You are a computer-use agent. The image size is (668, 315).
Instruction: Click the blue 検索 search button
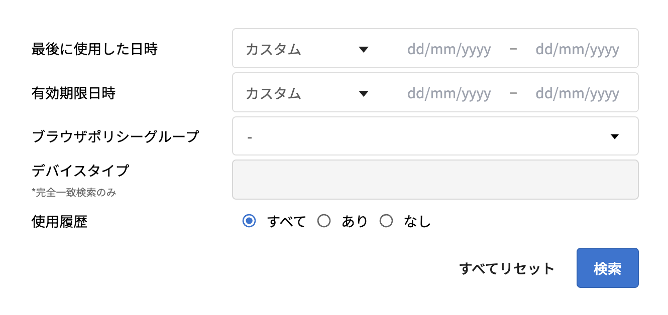tap(607, 267)
